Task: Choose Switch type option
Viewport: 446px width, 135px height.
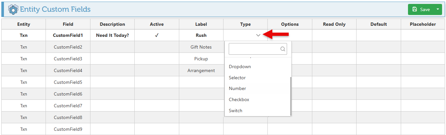Action: 235,111
